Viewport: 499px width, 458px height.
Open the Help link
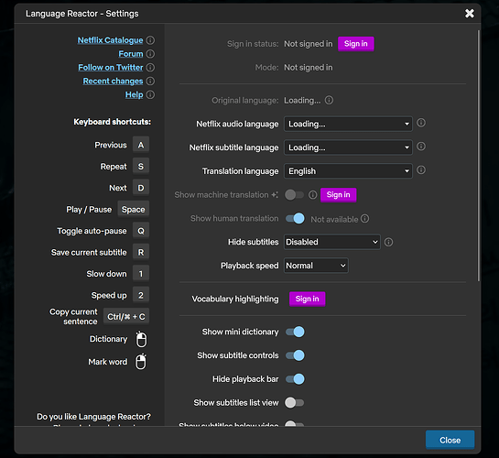[x=134, y=95]
